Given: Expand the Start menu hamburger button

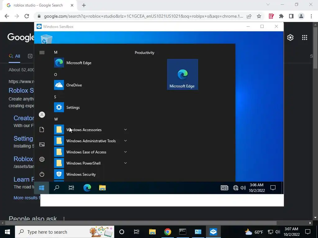Looking at the screenshot, I should tap(42, 53).
